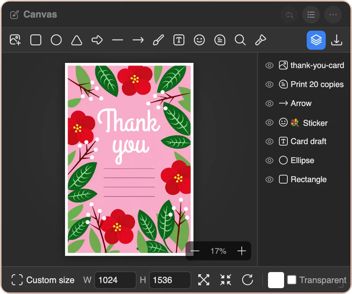The image size is (352, 294).
Task: Select the ellipse shape tool
Action: (56, 40)
